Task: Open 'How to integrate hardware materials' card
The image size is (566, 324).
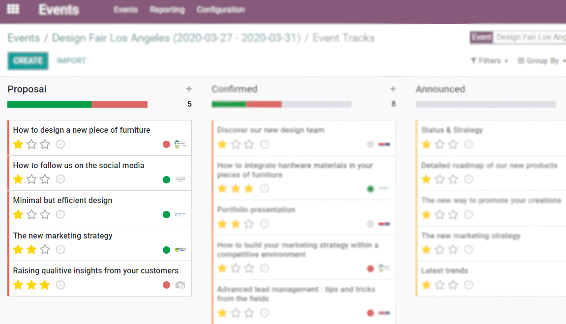Action: point(303,178)
